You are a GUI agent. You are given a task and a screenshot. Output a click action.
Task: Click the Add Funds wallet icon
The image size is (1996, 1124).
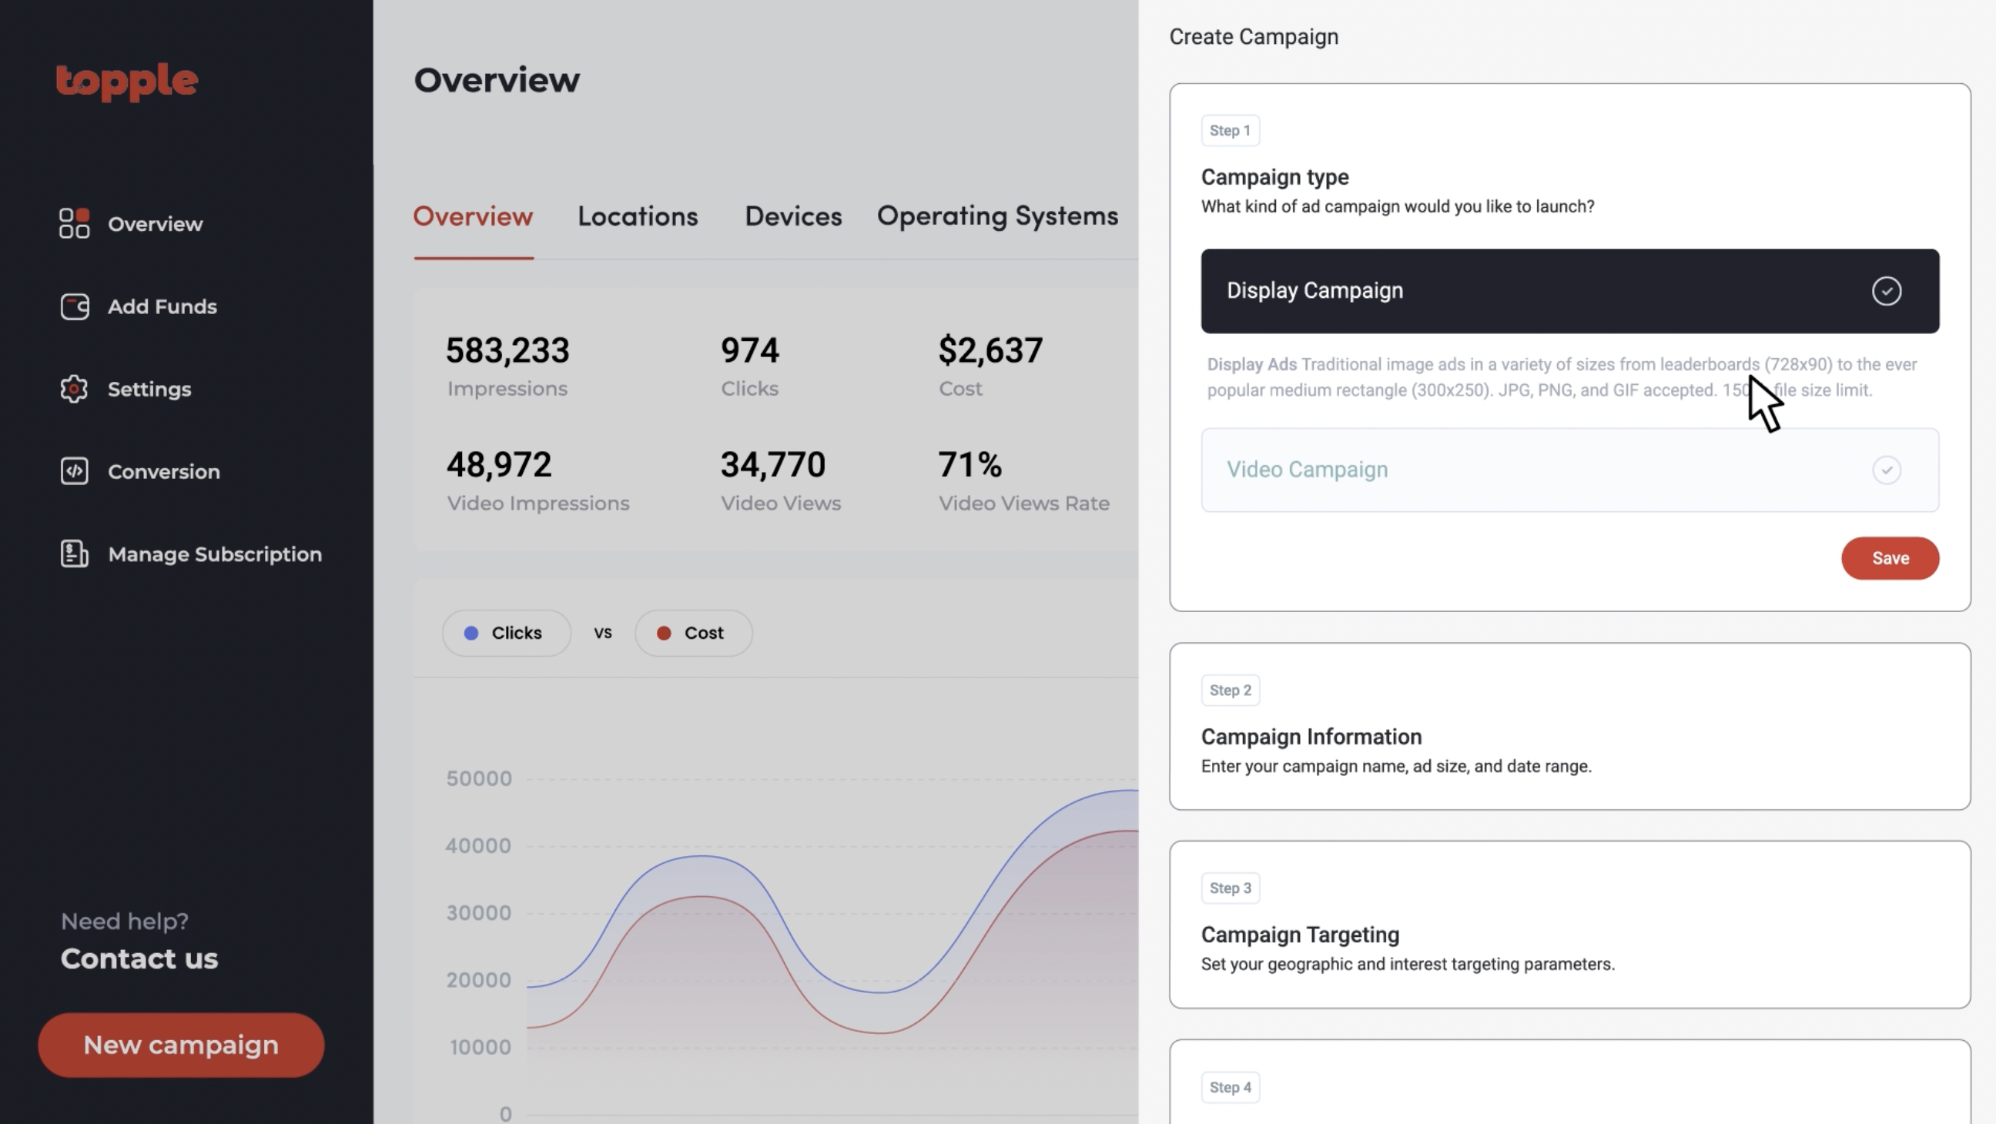75,306
